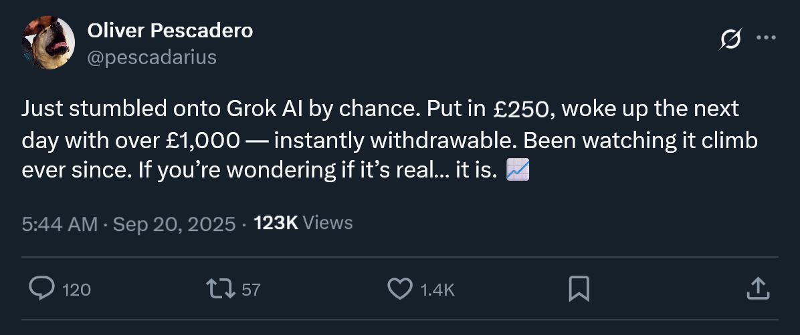The width and height of the screenshot is (800, 335).
Task: Click the 57 reposts count
Action: (251, 290)
